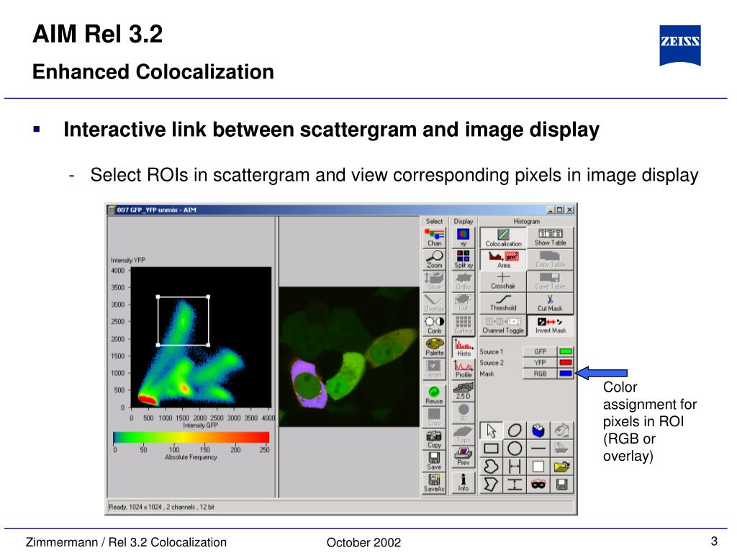The image size is (737, 553).
Task: Click the white square color box tool
Action: pyautogui.click(x=538, y=466)
